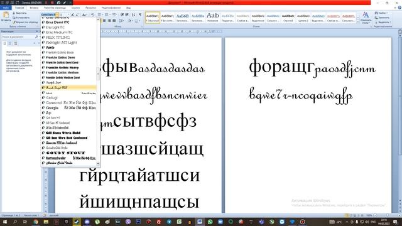Viewport: 402px width, 226px height.
Task: Expand the styles gallery more arrow
Action: coord(358,22)
